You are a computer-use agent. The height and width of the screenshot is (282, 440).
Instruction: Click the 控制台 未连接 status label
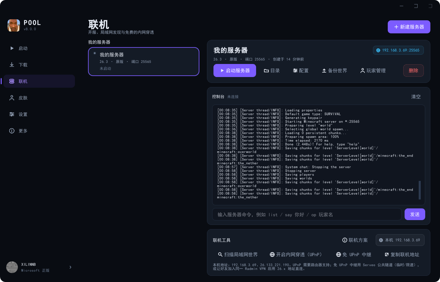coord(225,97)
